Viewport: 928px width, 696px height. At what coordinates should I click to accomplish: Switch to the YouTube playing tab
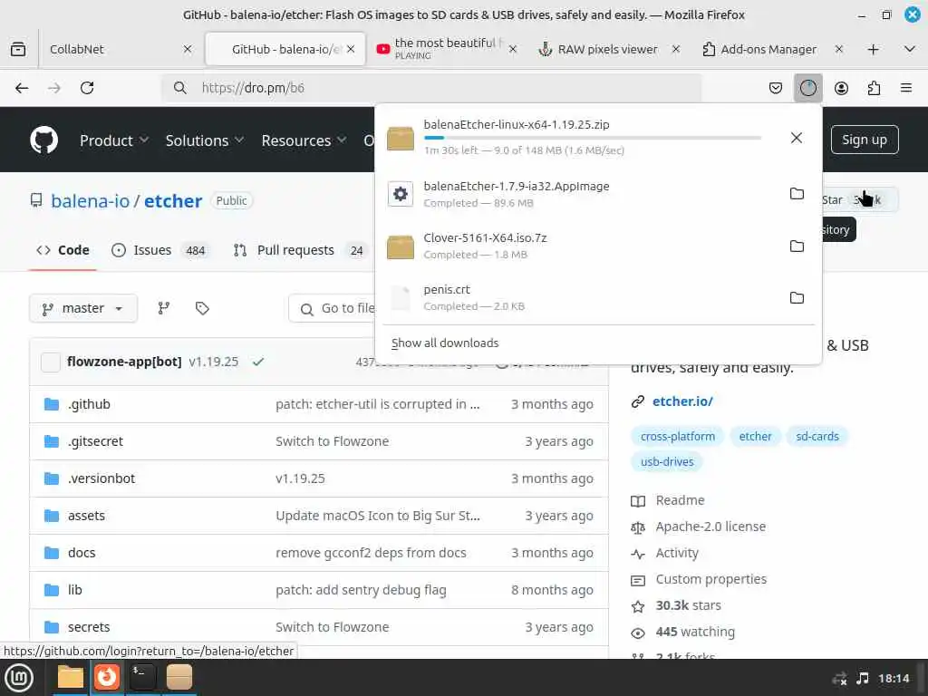point(447,49)
